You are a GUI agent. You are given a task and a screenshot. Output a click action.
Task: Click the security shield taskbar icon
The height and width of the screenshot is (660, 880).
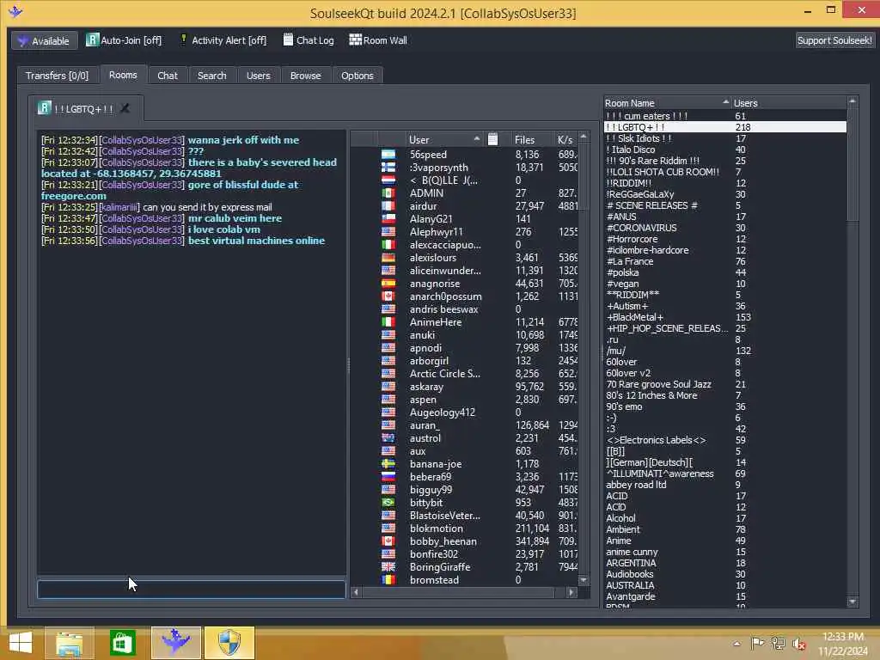coord(229,643)
